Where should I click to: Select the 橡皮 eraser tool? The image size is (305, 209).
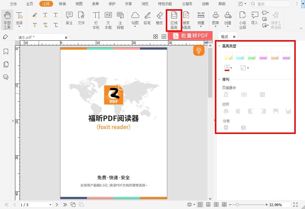point(159,18)
